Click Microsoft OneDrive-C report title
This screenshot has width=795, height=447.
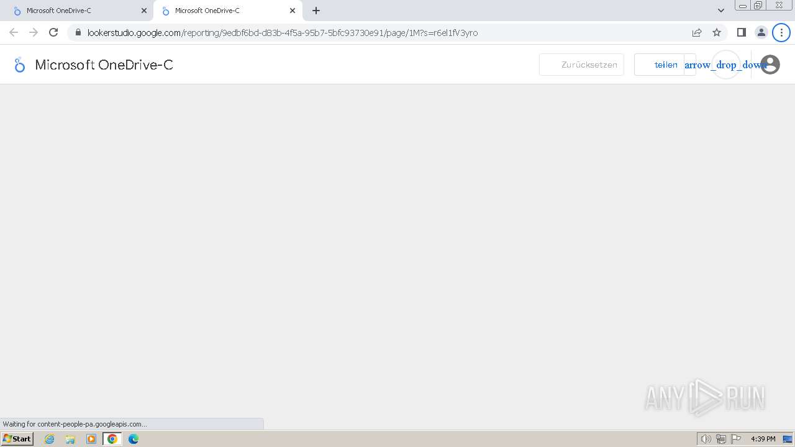point(104,65)
